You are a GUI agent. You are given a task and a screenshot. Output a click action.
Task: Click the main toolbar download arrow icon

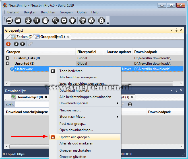tap(28, 21)
